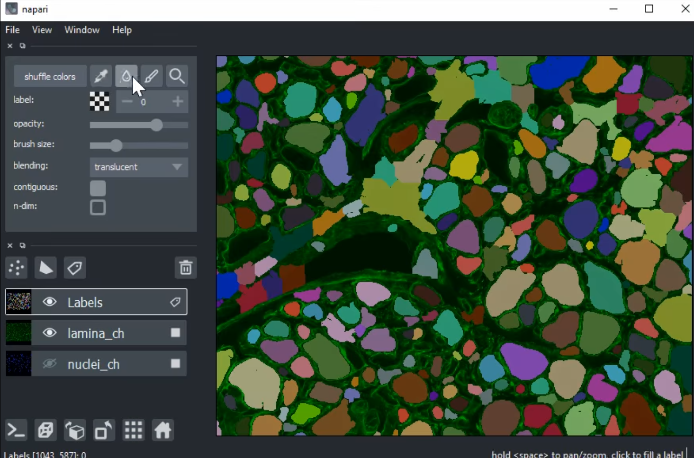Activate the fill bucket tool
Viewport: 694px width, 458px height.
(x=126, y=76)
